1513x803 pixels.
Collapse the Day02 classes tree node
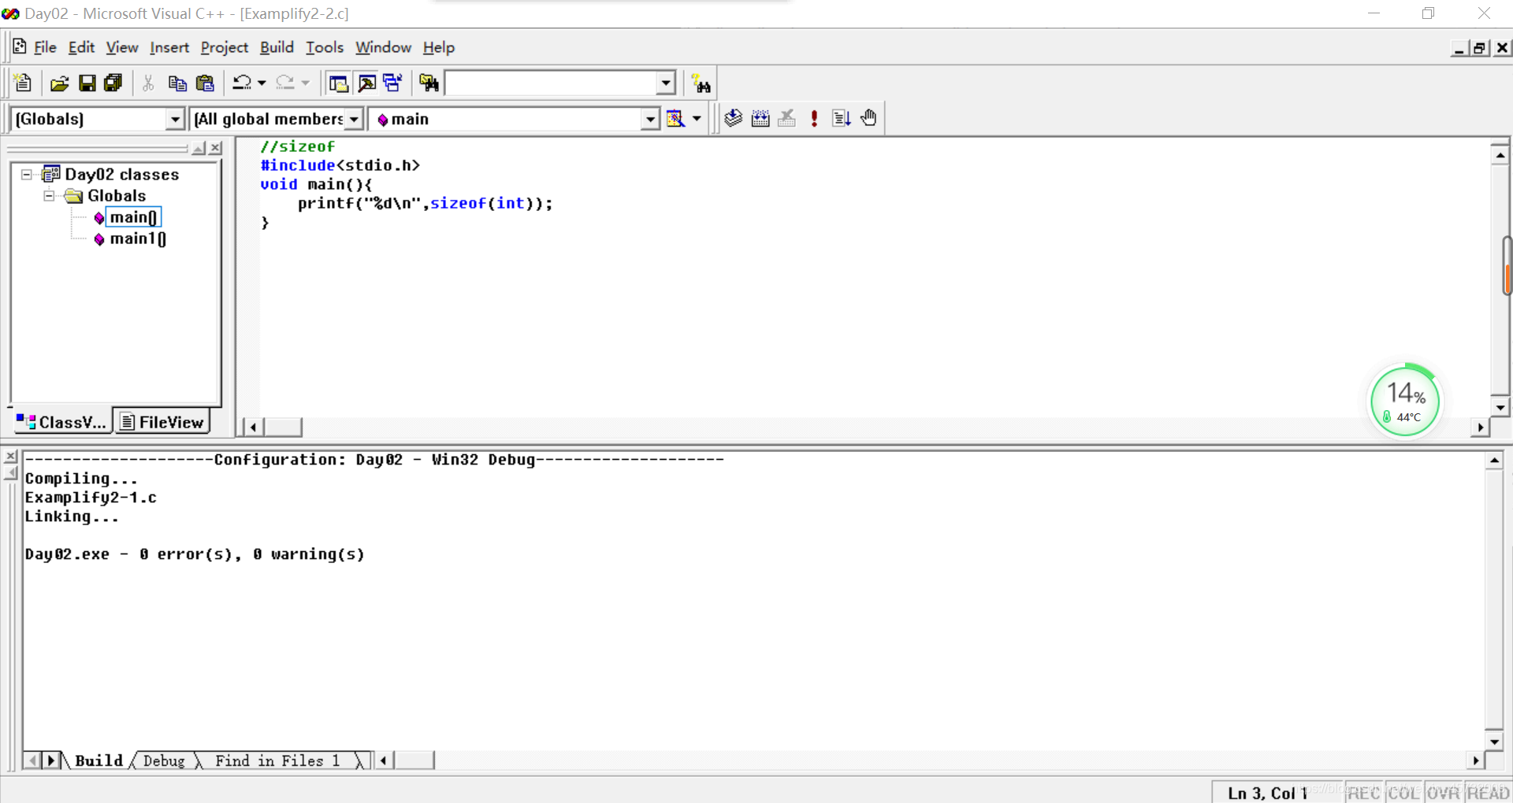pyautogui.click(x=27, y=174)
